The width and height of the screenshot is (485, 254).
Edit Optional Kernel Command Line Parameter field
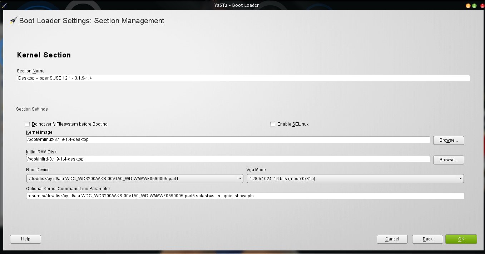tap(245, 196)
